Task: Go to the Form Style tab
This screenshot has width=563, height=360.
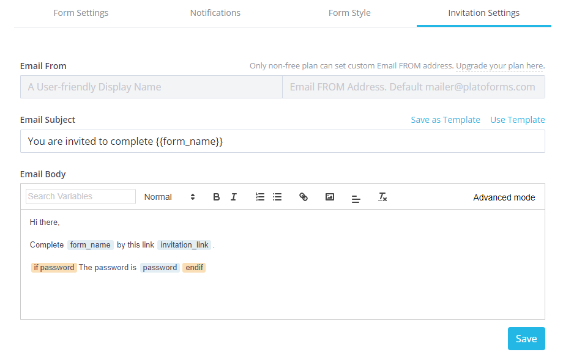Action: tap(349, 13)
